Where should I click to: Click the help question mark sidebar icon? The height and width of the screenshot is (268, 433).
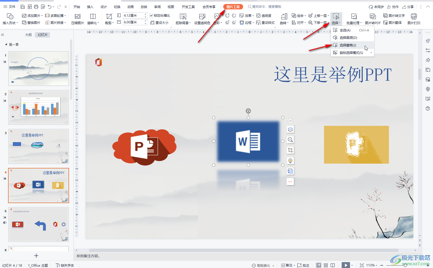click(x=428, y=108)
